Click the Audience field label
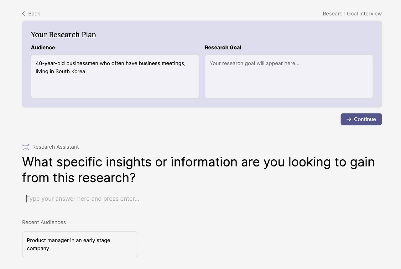This screenshot has height=269, width=401. 43,47
